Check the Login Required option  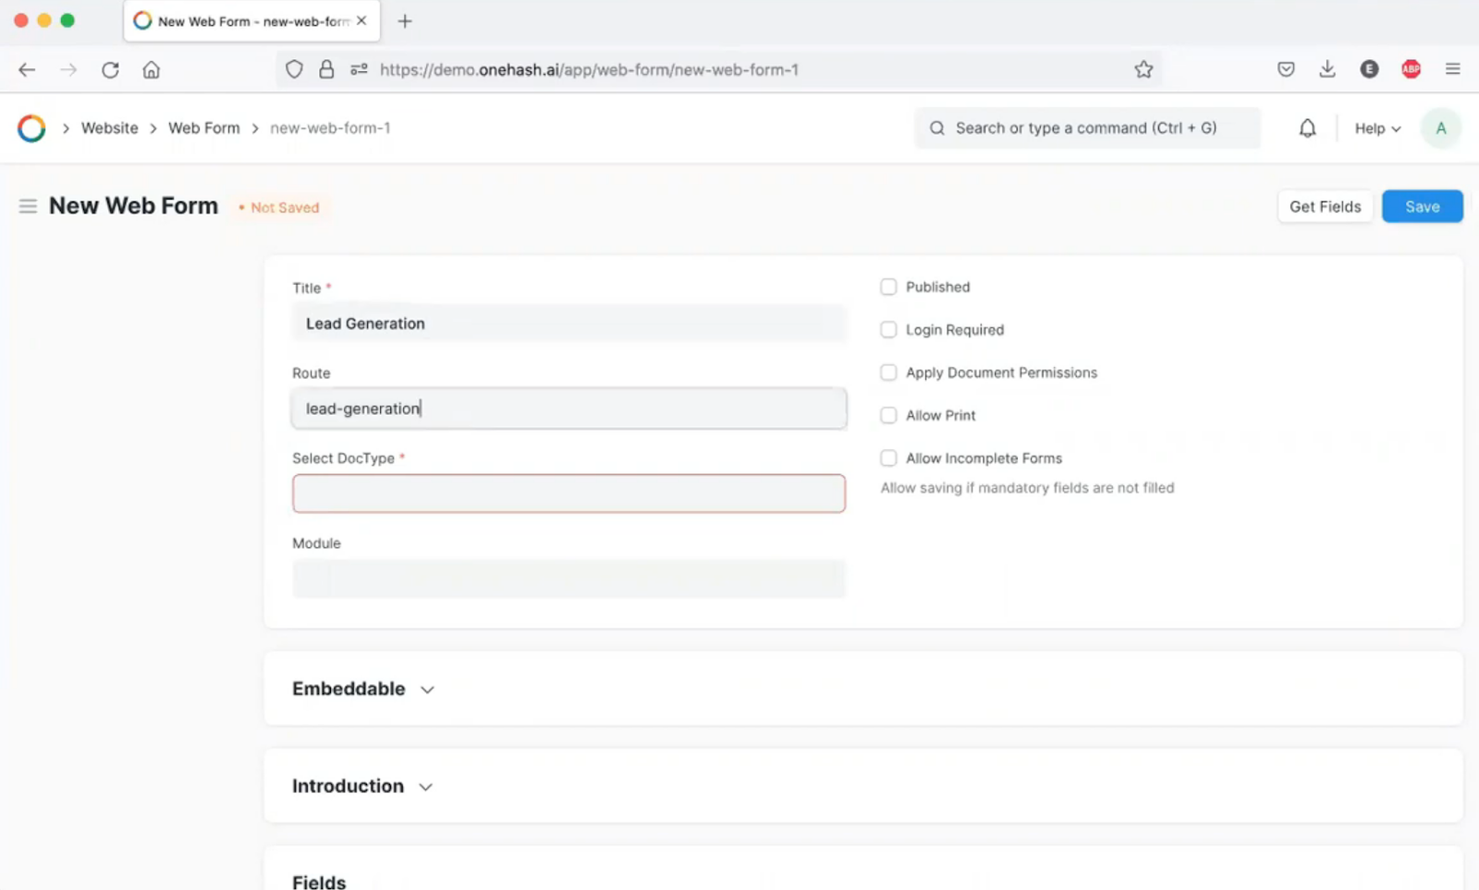[x=888, y=329]
